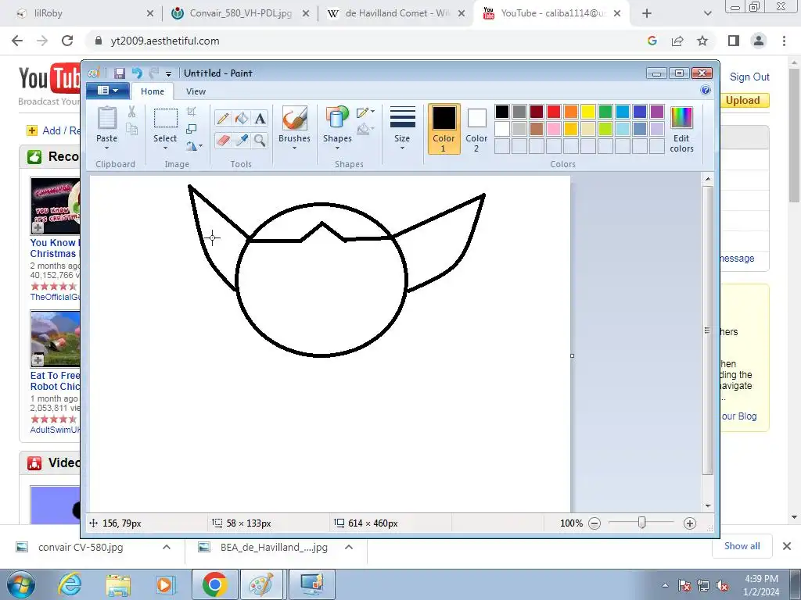Reload the page in Chrome
Viewport: 801px width, 600px height.
67,41
